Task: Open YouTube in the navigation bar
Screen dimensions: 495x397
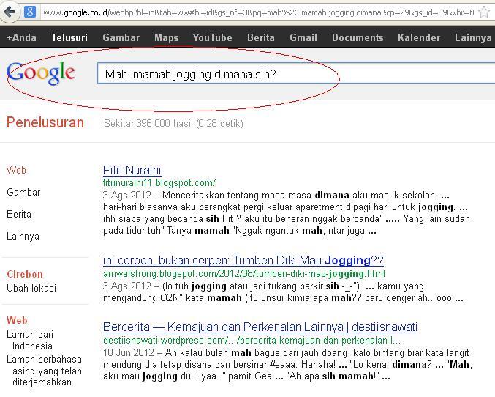Action: (213, 37)
